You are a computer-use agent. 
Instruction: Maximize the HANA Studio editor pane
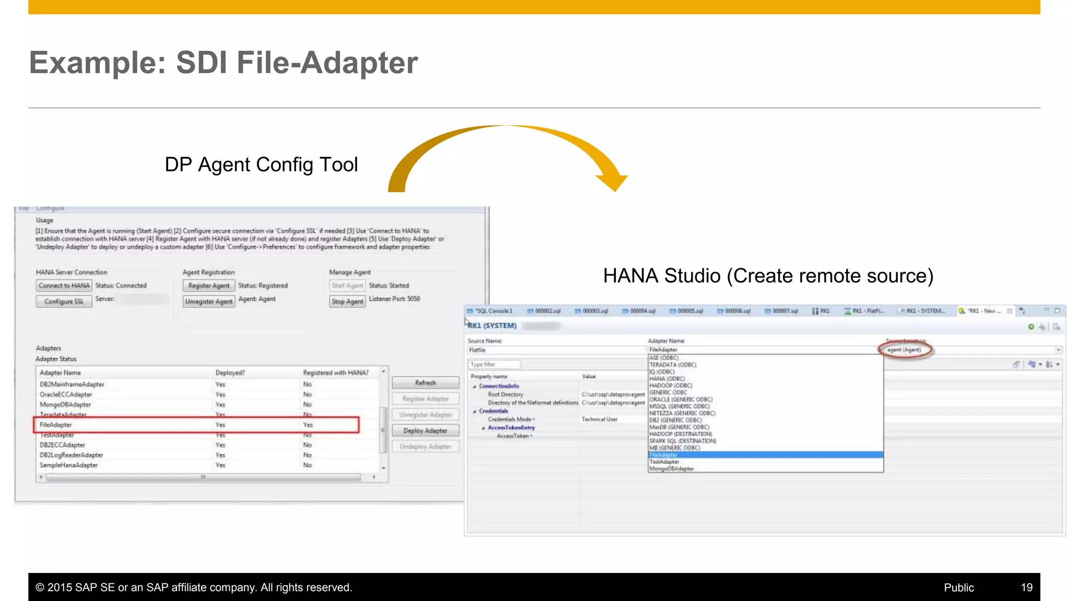pos(1057,310)
